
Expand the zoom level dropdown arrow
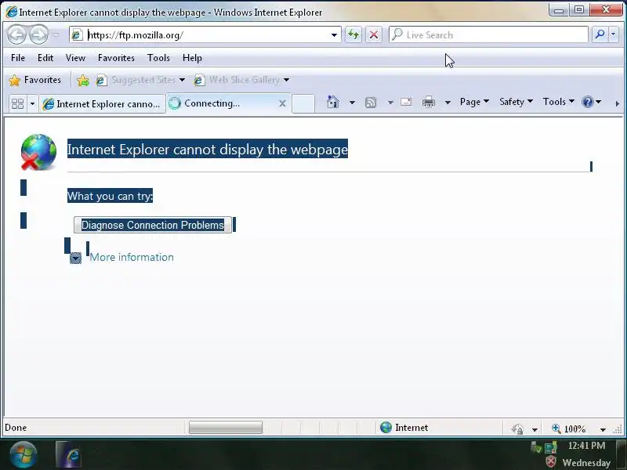[603, 429]
